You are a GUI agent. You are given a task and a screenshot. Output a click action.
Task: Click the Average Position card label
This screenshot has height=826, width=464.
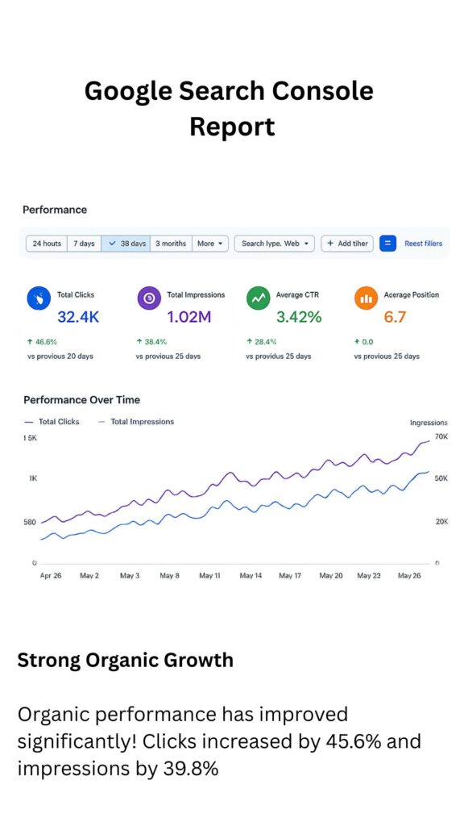click(412, 295)
